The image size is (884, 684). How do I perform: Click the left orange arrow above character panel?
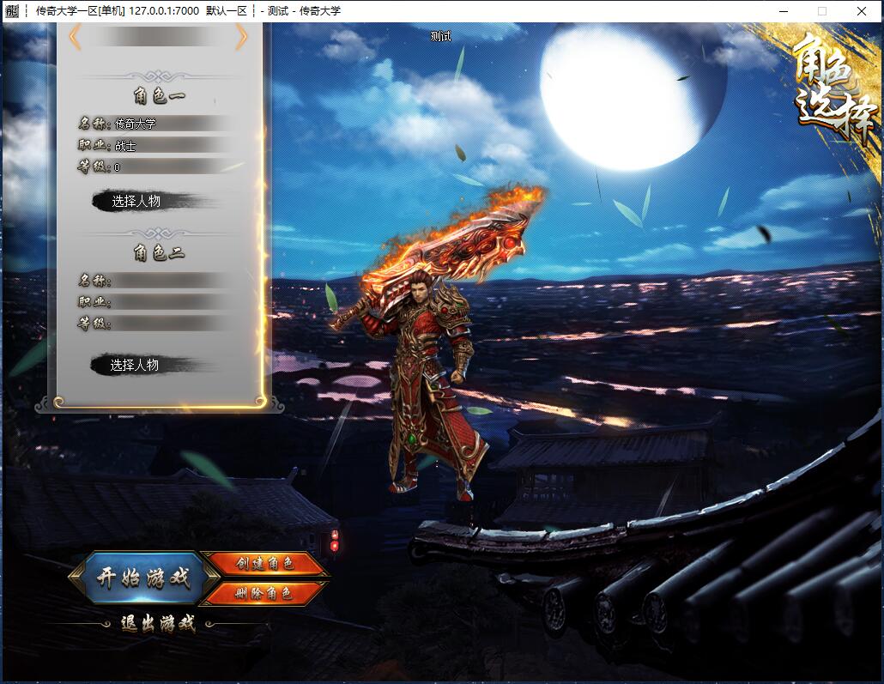(x=75, y=38)
